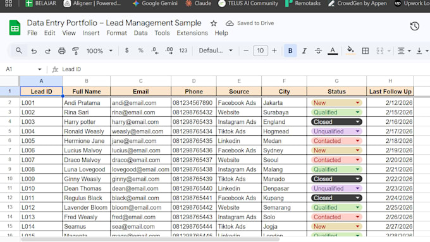Open vertical align options
This screenshot has width=430, height=242.
[422, 51]
